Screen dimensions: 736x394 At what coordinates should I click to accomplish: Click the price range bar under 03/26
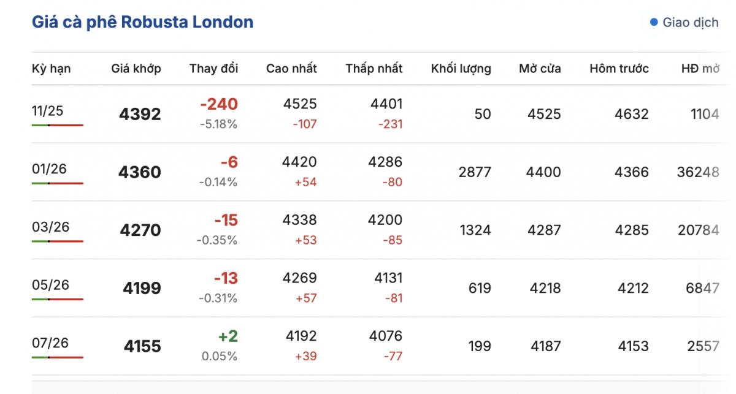(57, 241)
